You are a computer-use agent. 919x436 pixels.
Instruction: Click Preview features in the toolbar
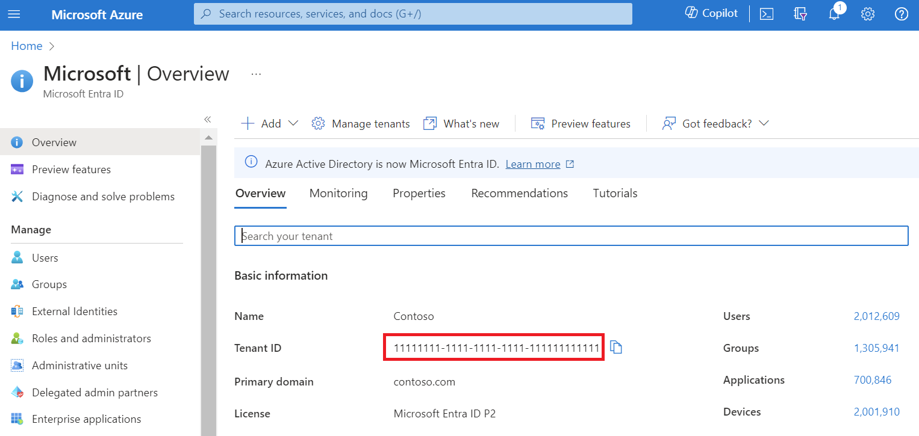click(581, 123)
